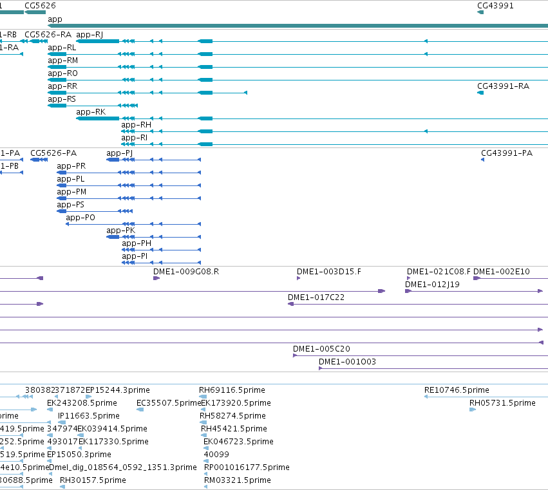Select DME1-017C22 clone label
The height and width of the screenshot is (490, 548).
pos(316,297)
